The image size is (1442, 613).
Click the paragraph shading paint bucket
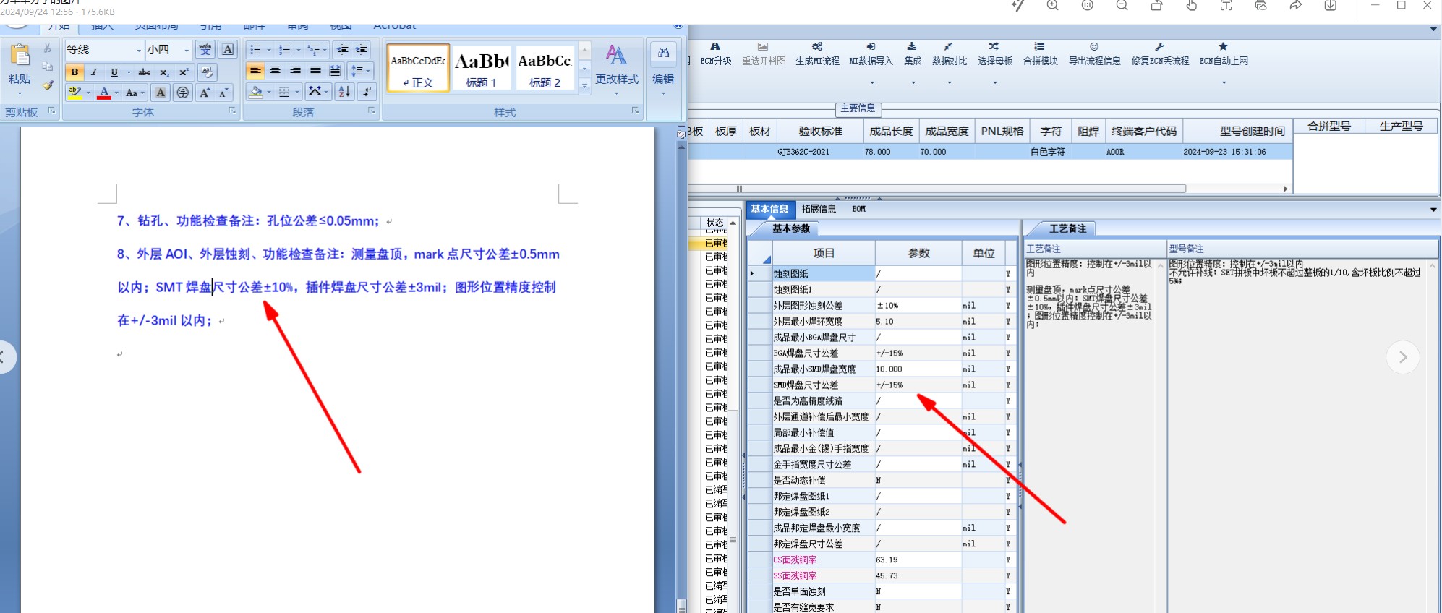coord(255,92)
